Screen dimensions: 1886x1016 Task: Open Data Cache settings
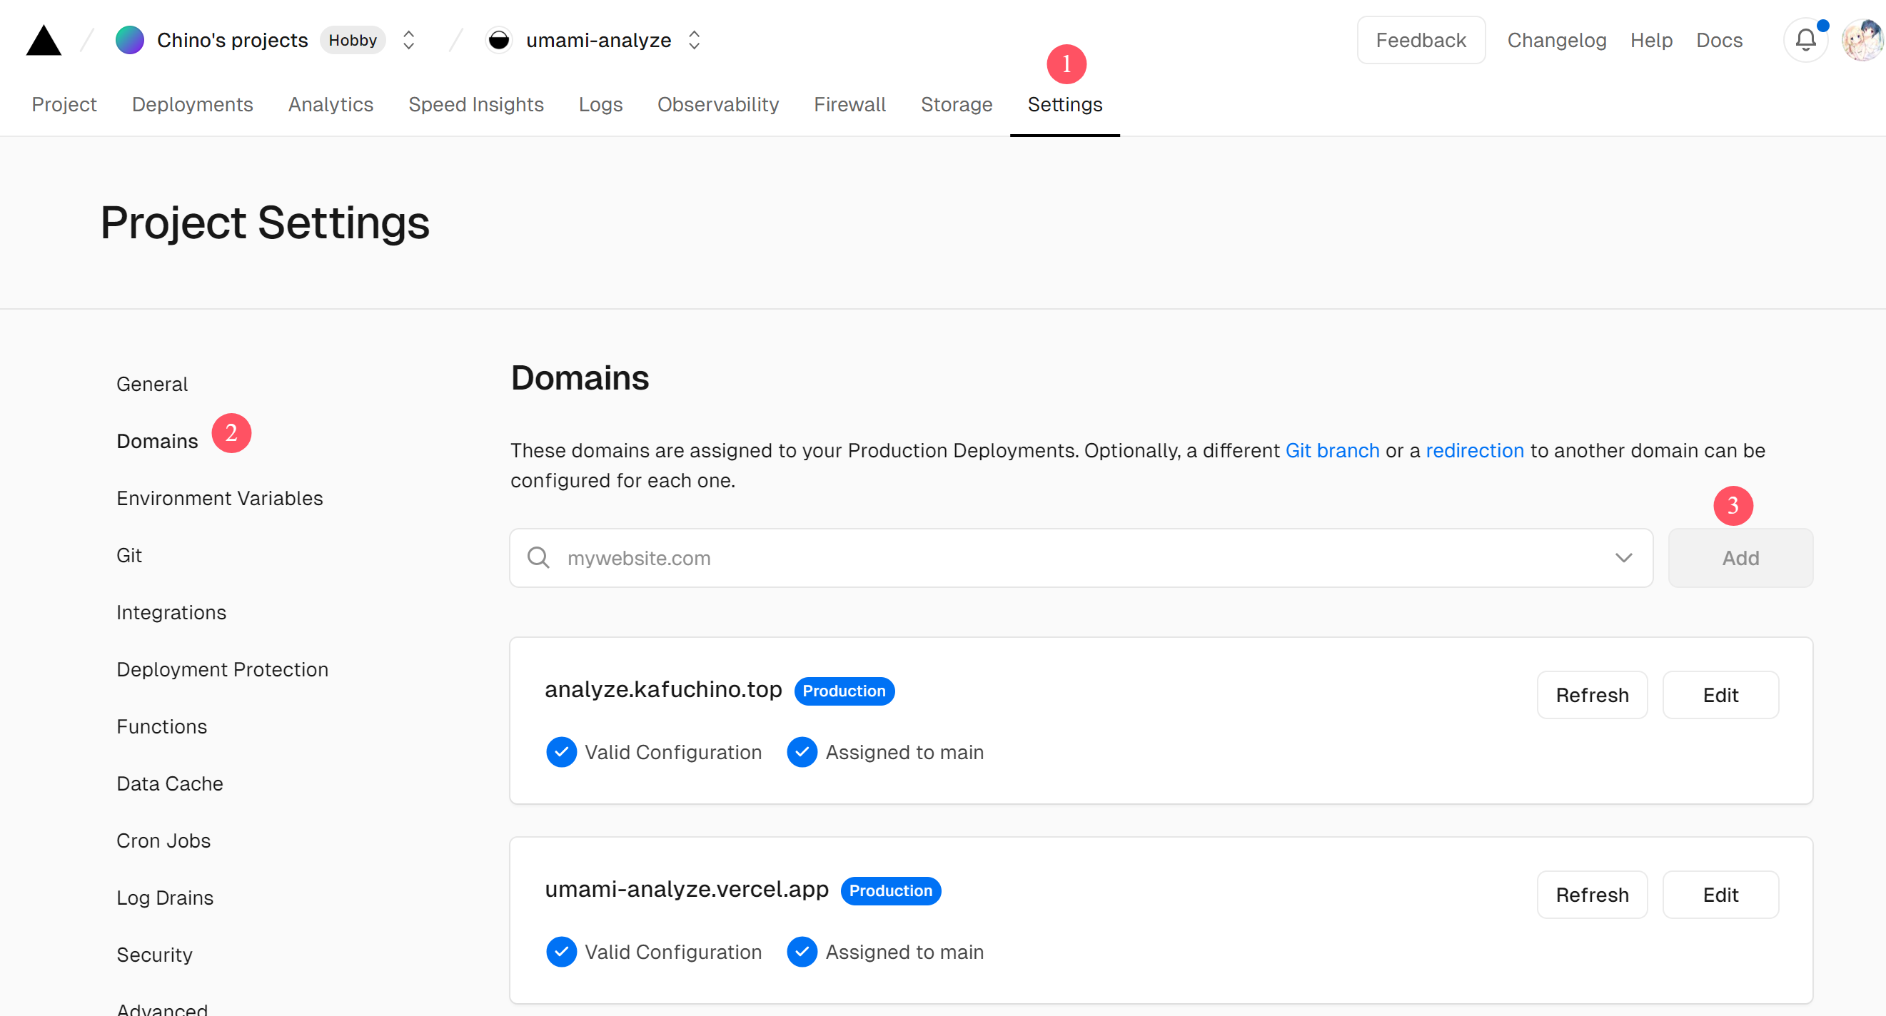(x=170, y=784)
